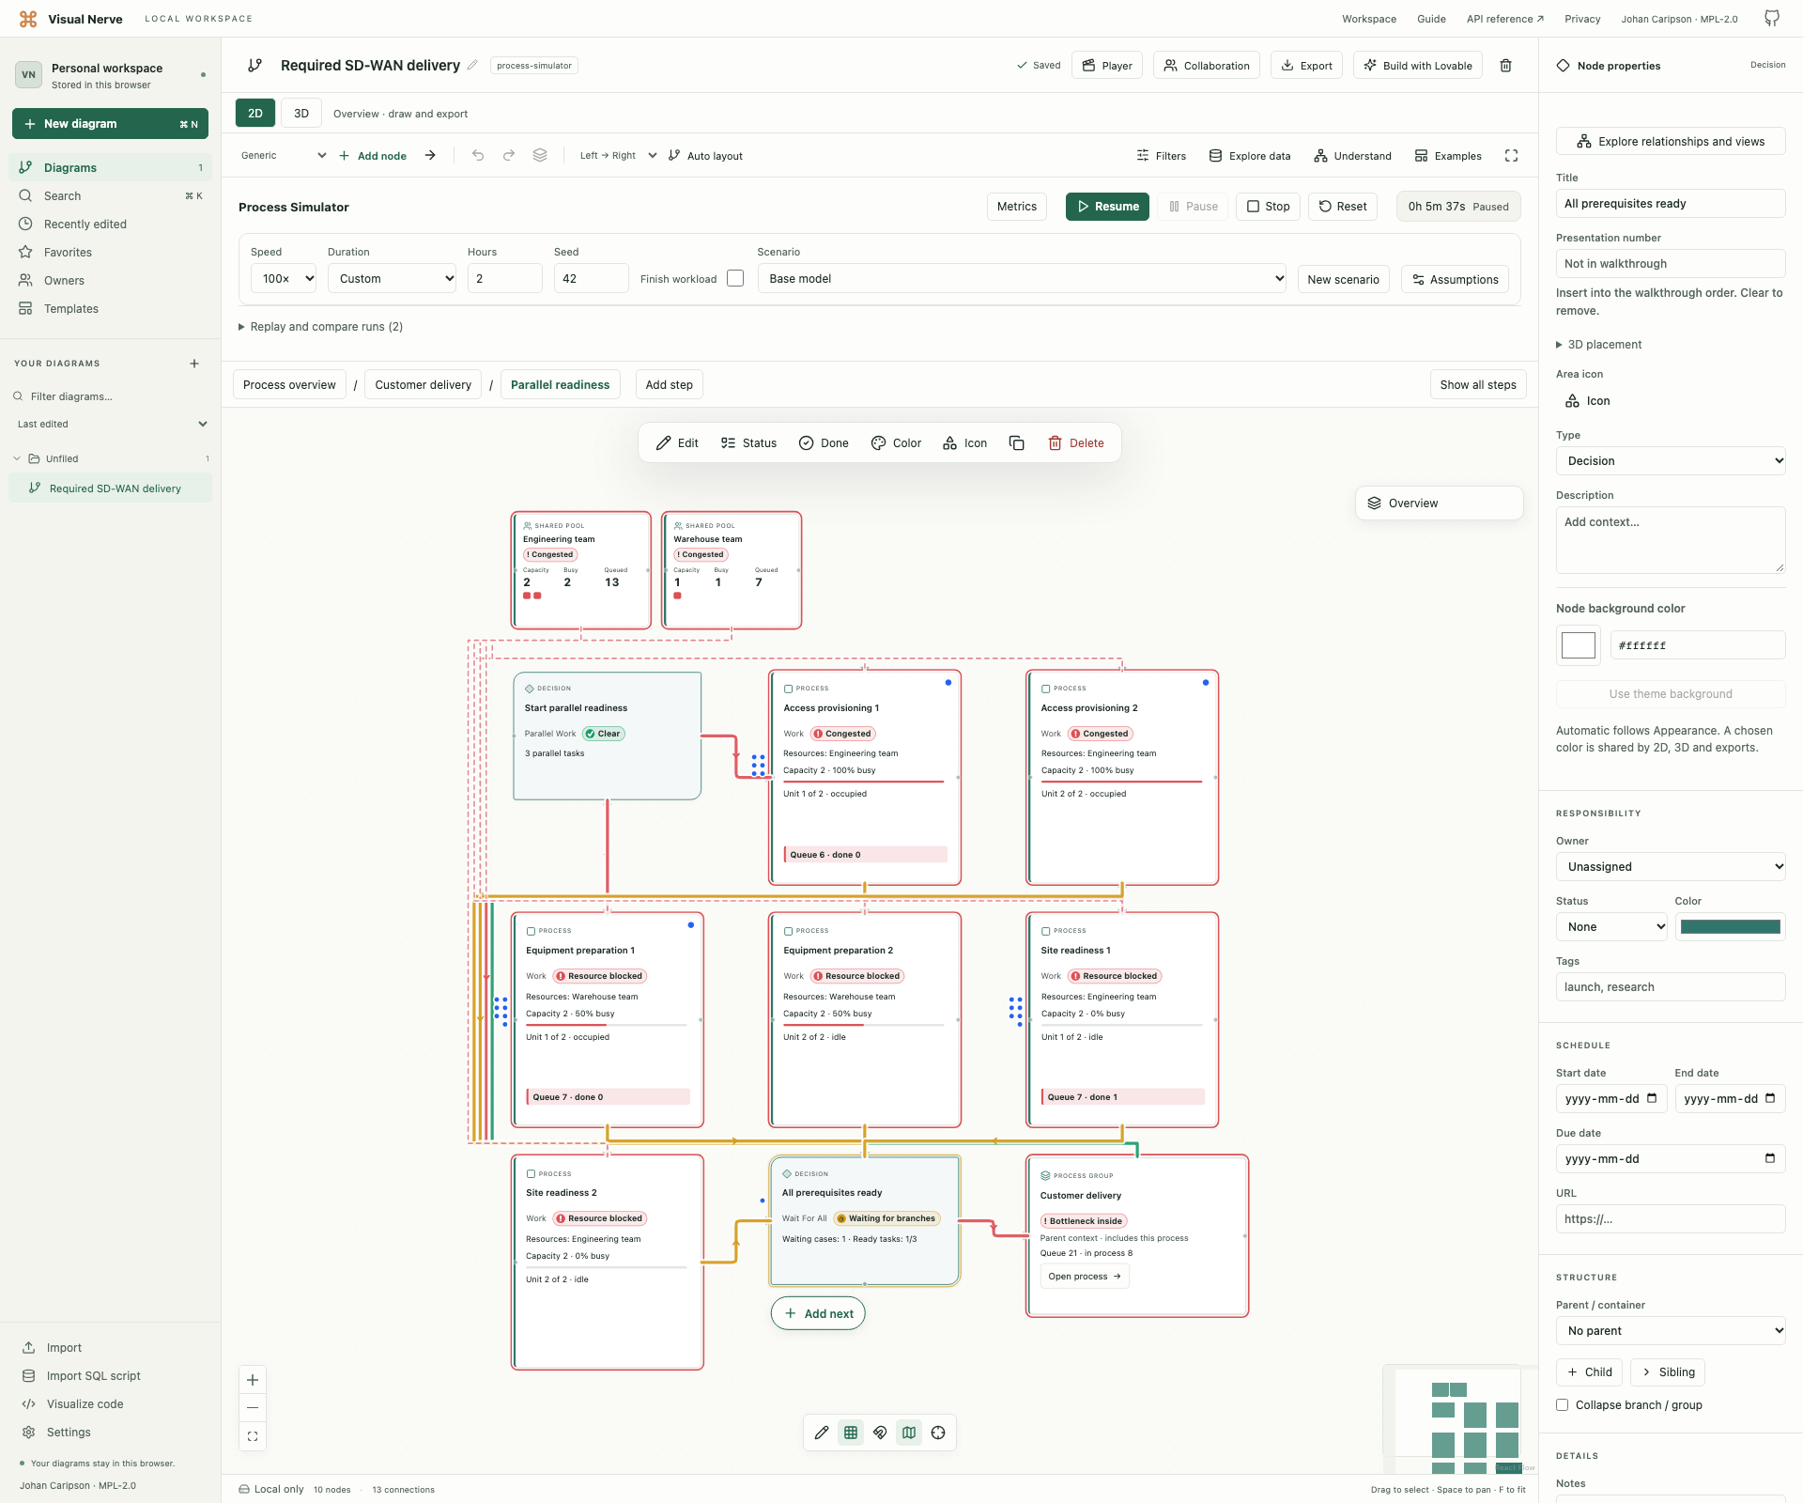Click the green Color swatch under Responsibility
The image size is (1803, 1503).
pos(1730,926)
